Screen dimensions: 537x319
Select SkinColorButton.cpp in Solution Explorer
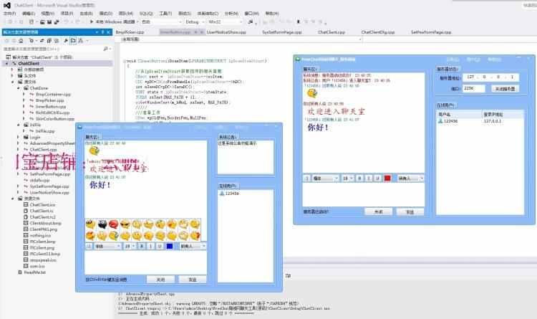(x=55, y=119)
